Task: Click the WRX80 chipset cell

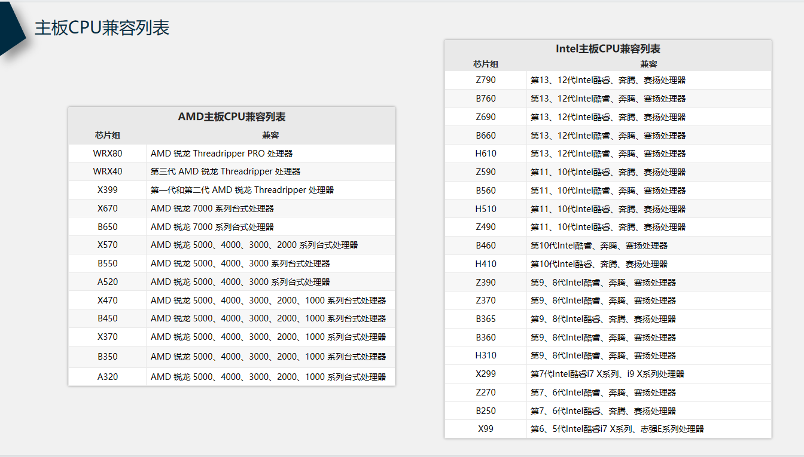Action: pos(108,154)
